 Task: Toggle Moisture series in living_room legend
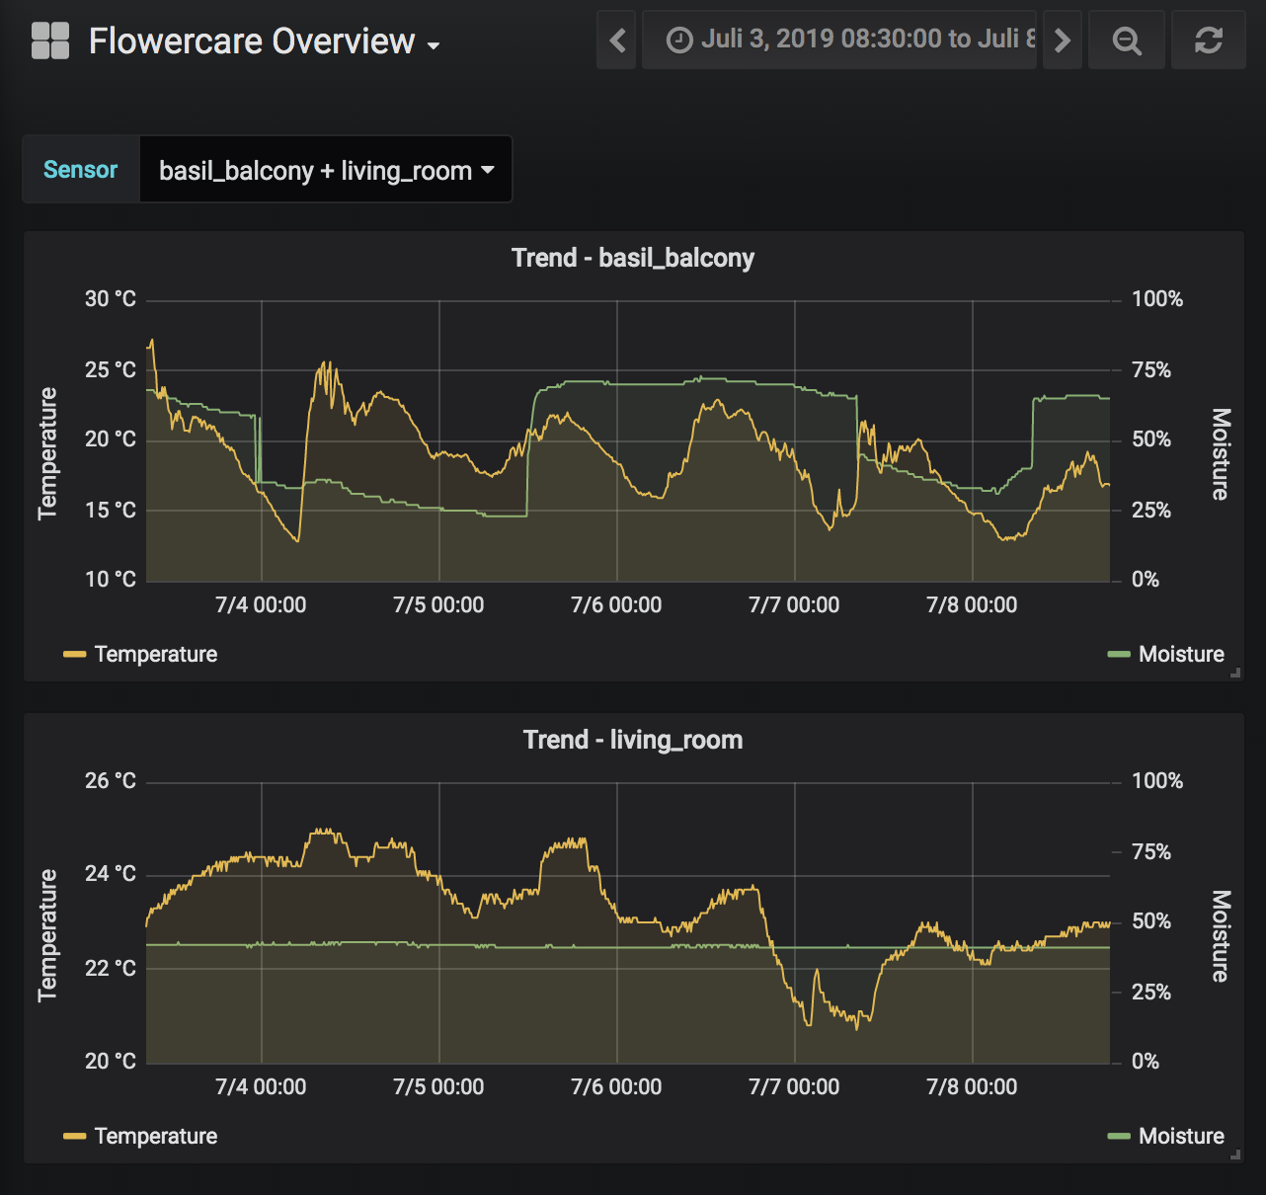click(1180, 1136)
